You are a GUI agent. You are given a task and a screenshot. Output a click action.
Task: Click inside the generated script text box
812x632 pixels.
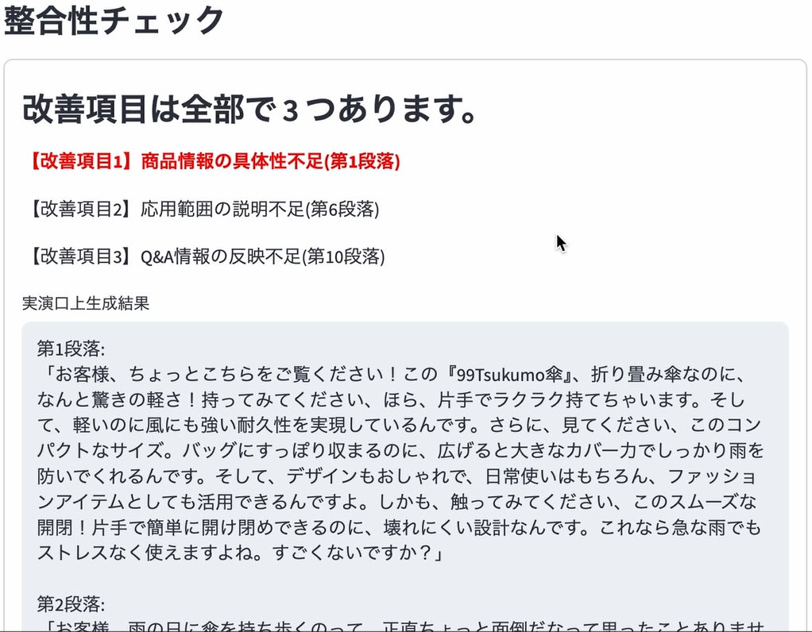[x=405, y=476]
